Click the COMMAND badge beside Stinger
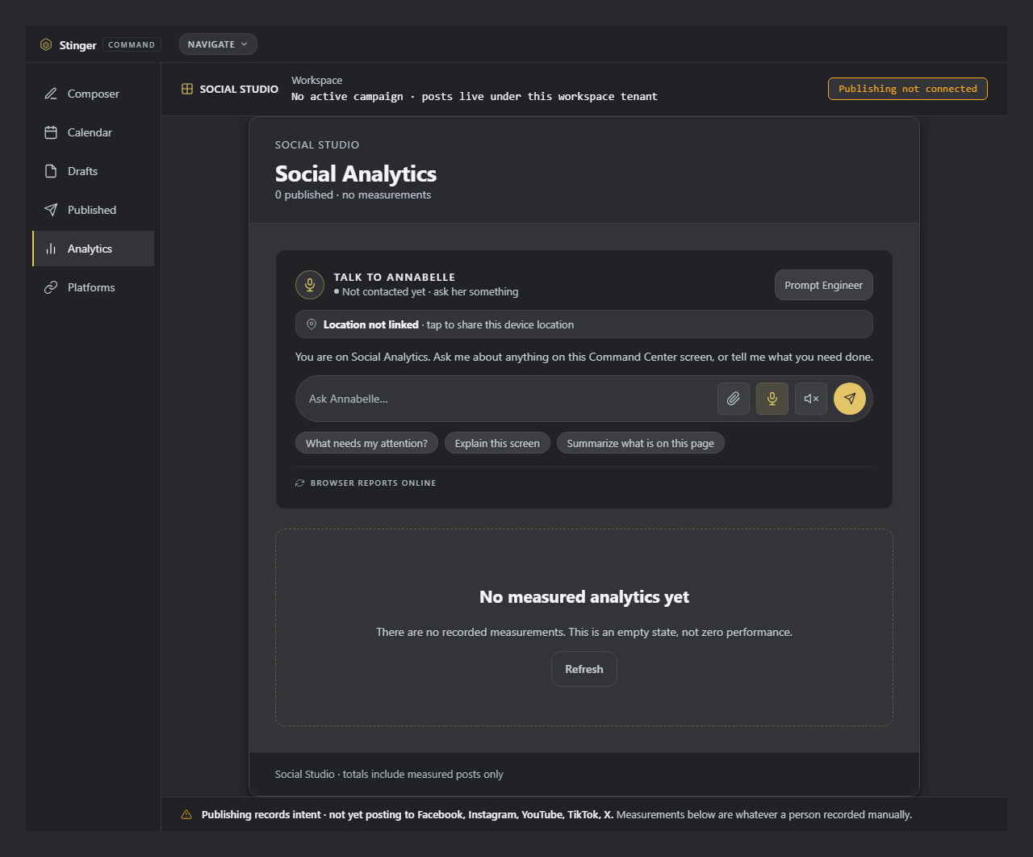This screenshot has width=1033, height=857. point(132,44)
